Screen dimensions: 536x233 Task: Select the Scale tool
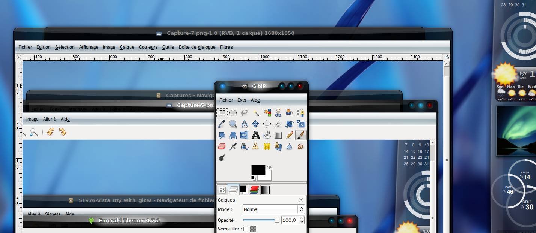click(300, 124)
